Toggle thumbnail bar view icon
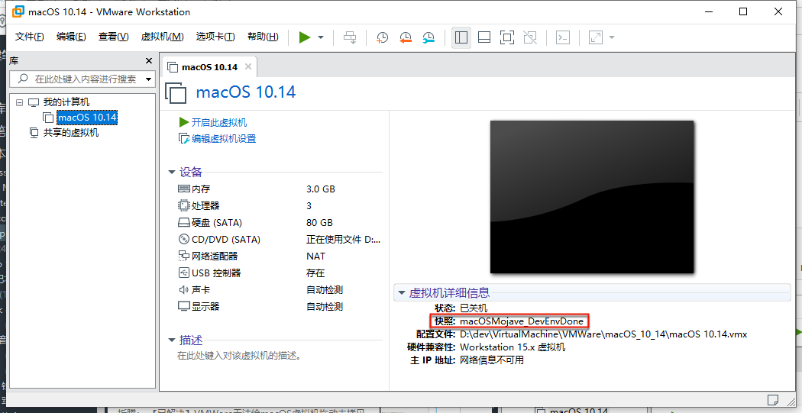Viewport: 802px width, 413px height. tap(483, 37)
